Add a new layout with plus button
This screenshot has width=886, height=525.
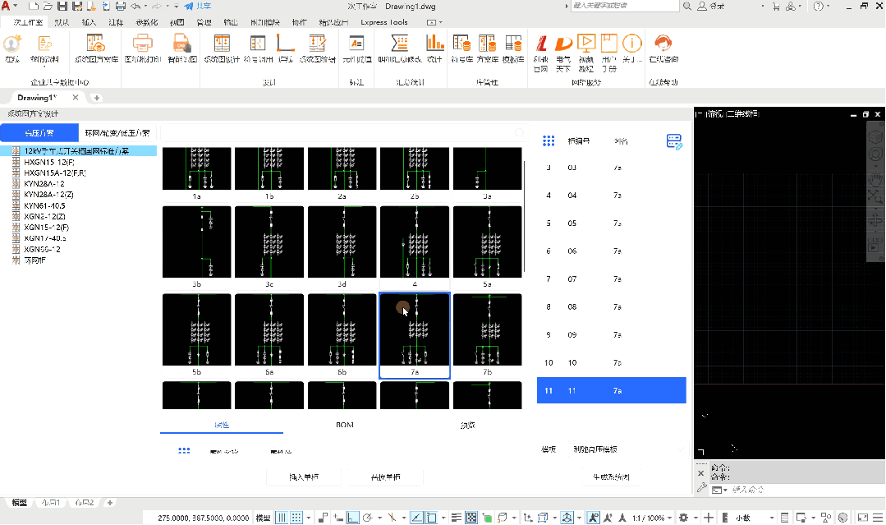coord(110,502)
